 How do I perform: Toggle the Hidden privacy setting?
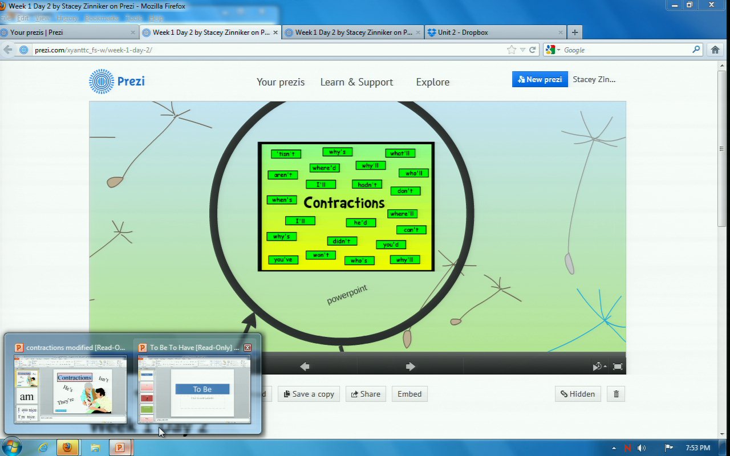click(x=578, y=394)
